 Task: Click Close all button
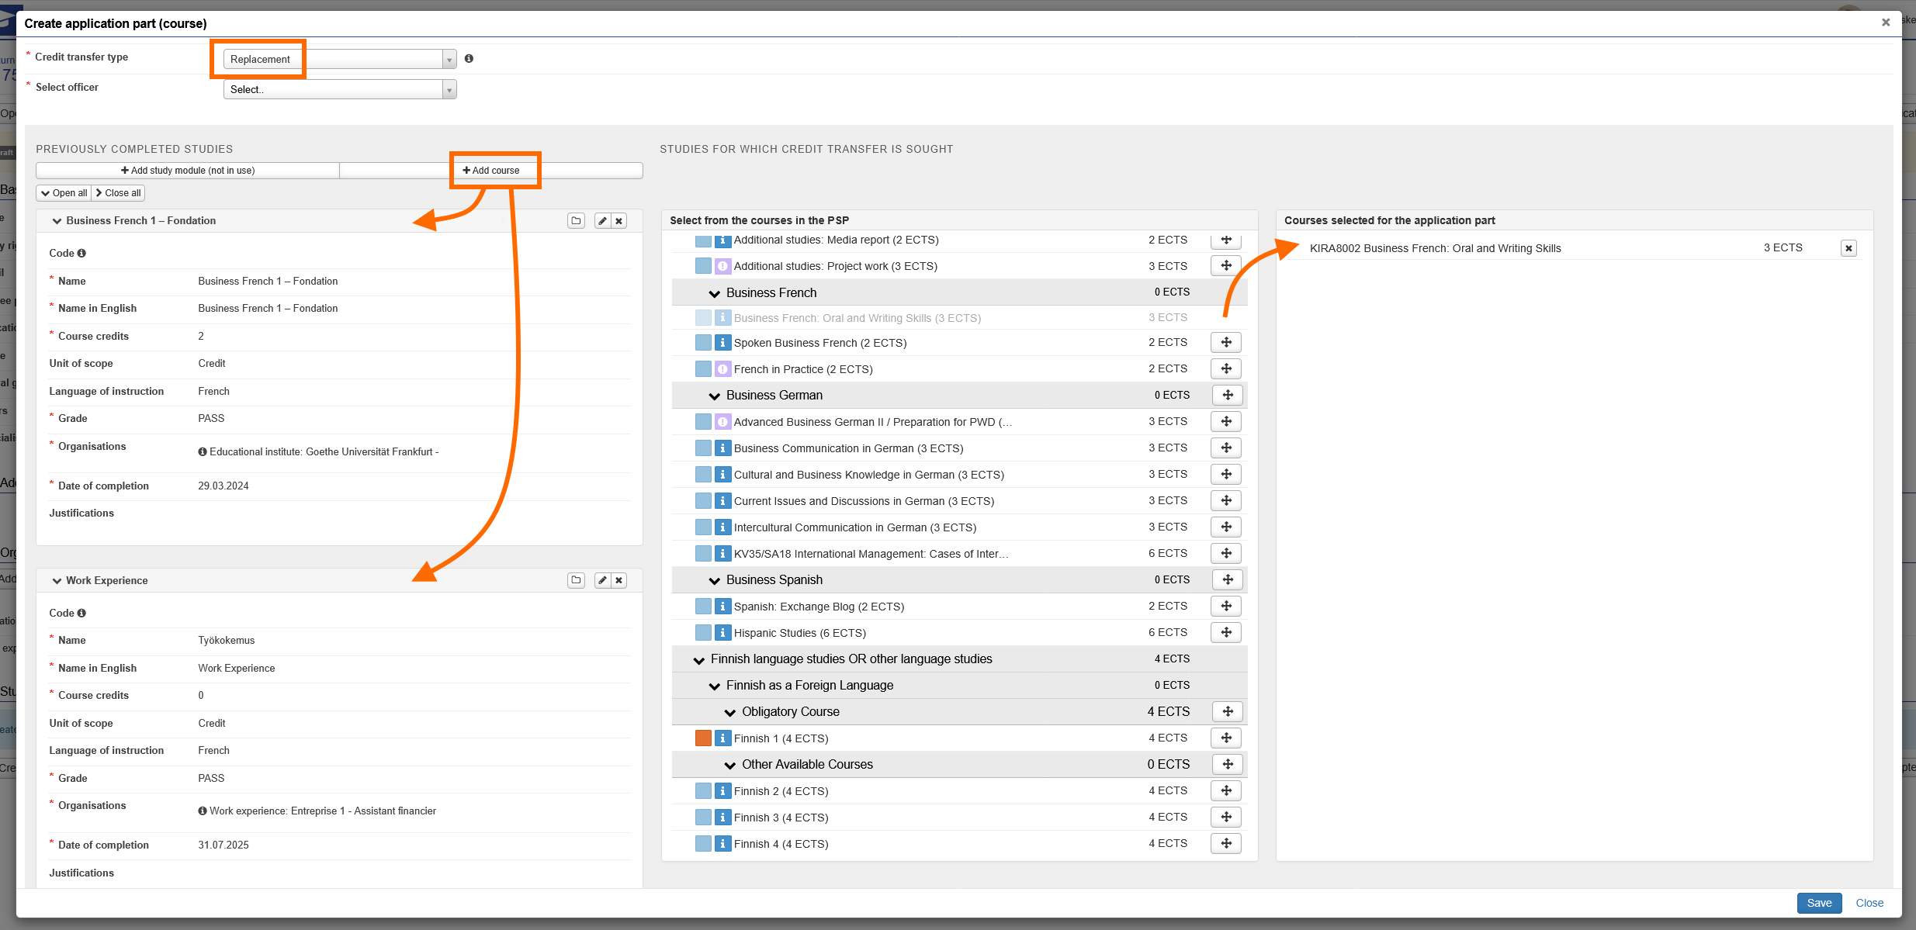pos(119,193)
